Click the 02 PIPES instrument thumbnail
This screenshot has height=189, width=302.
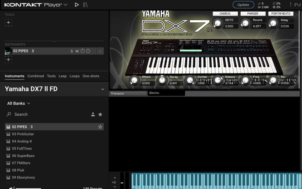(8, 51)
